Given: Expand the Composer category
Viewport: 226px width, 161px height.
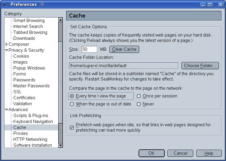Looking at the screenshot, I should (x=7, y=44).
